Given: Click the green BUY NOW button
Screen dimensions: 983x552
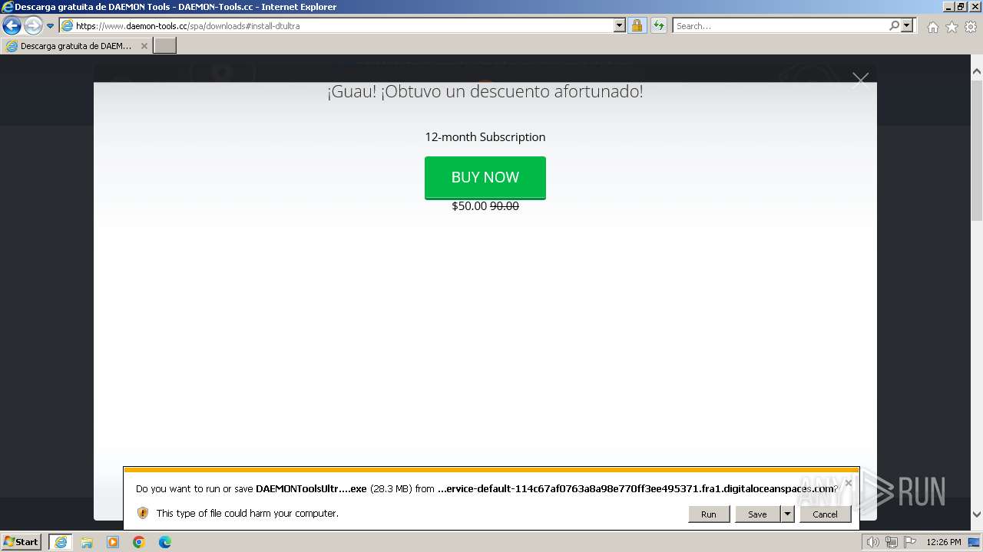Looking at the screenshot, I should pos(485,178).
